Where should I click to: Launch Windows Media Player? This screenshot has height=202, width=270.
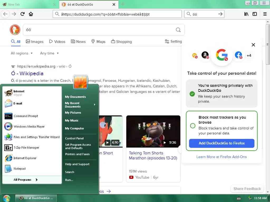pyautogui.click(x=32, y=127)
